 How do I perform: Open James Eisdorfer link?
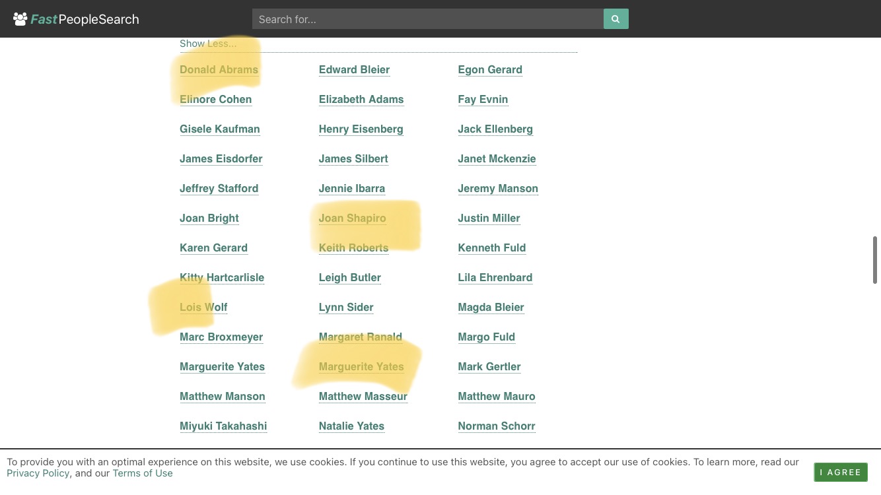pos(221,158)
